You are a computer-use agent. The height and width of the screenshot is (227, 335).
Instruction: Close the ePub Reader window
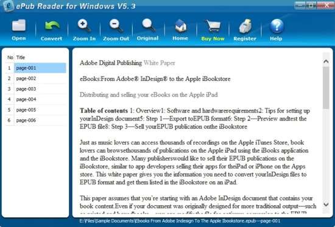(326, 5)
